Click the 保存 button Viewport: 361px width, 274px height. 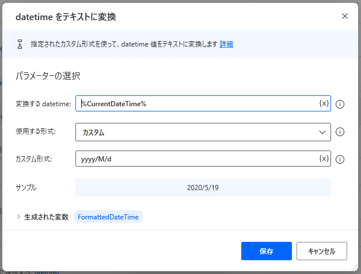[267, 251]
